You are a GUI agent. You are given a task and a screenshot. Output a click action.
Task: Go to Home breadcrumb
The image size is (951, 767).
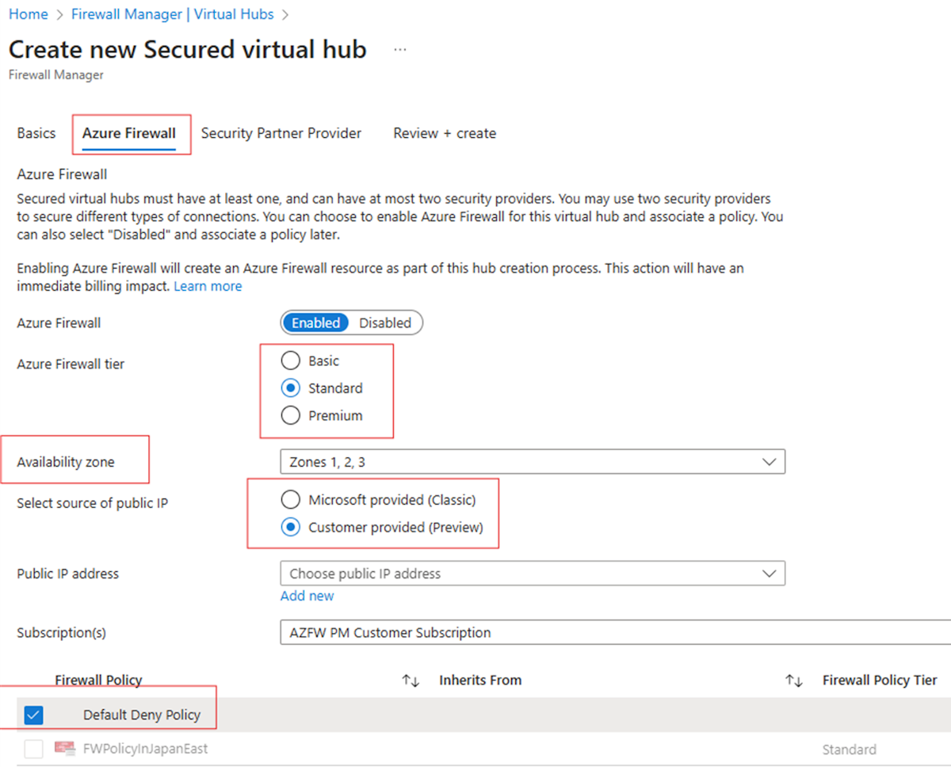(28, 14)
